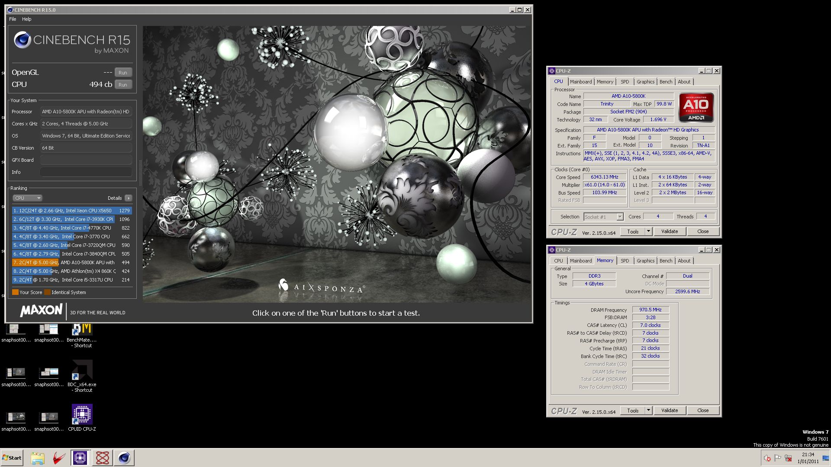This screenshot has width=831, height=467.
Task: Switch to Mainboard tab in CPU-Z processor window
Action: click(x=580, y=82)
